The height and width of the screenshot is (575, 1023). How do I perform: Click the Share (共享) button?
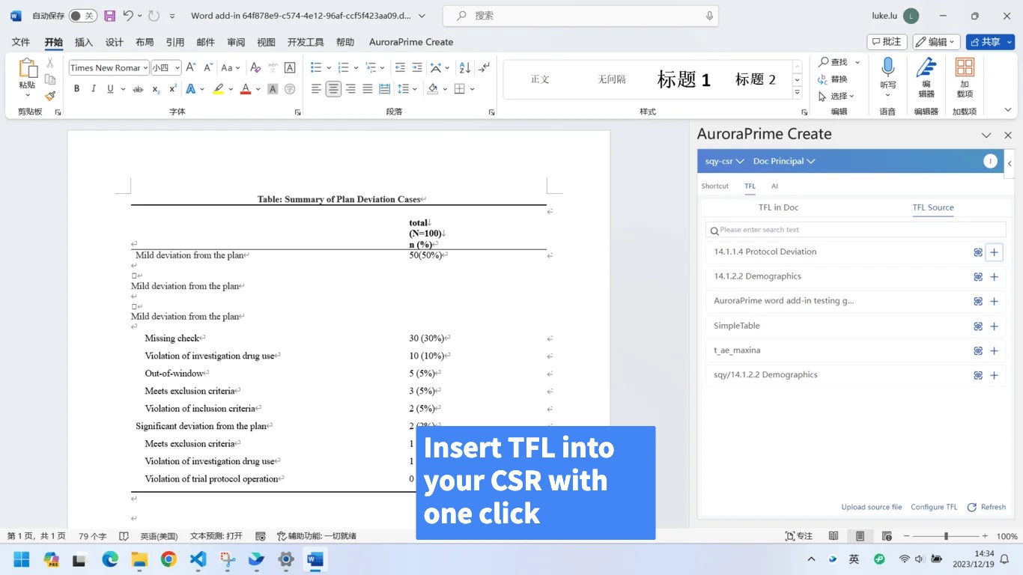pos(989,42)
